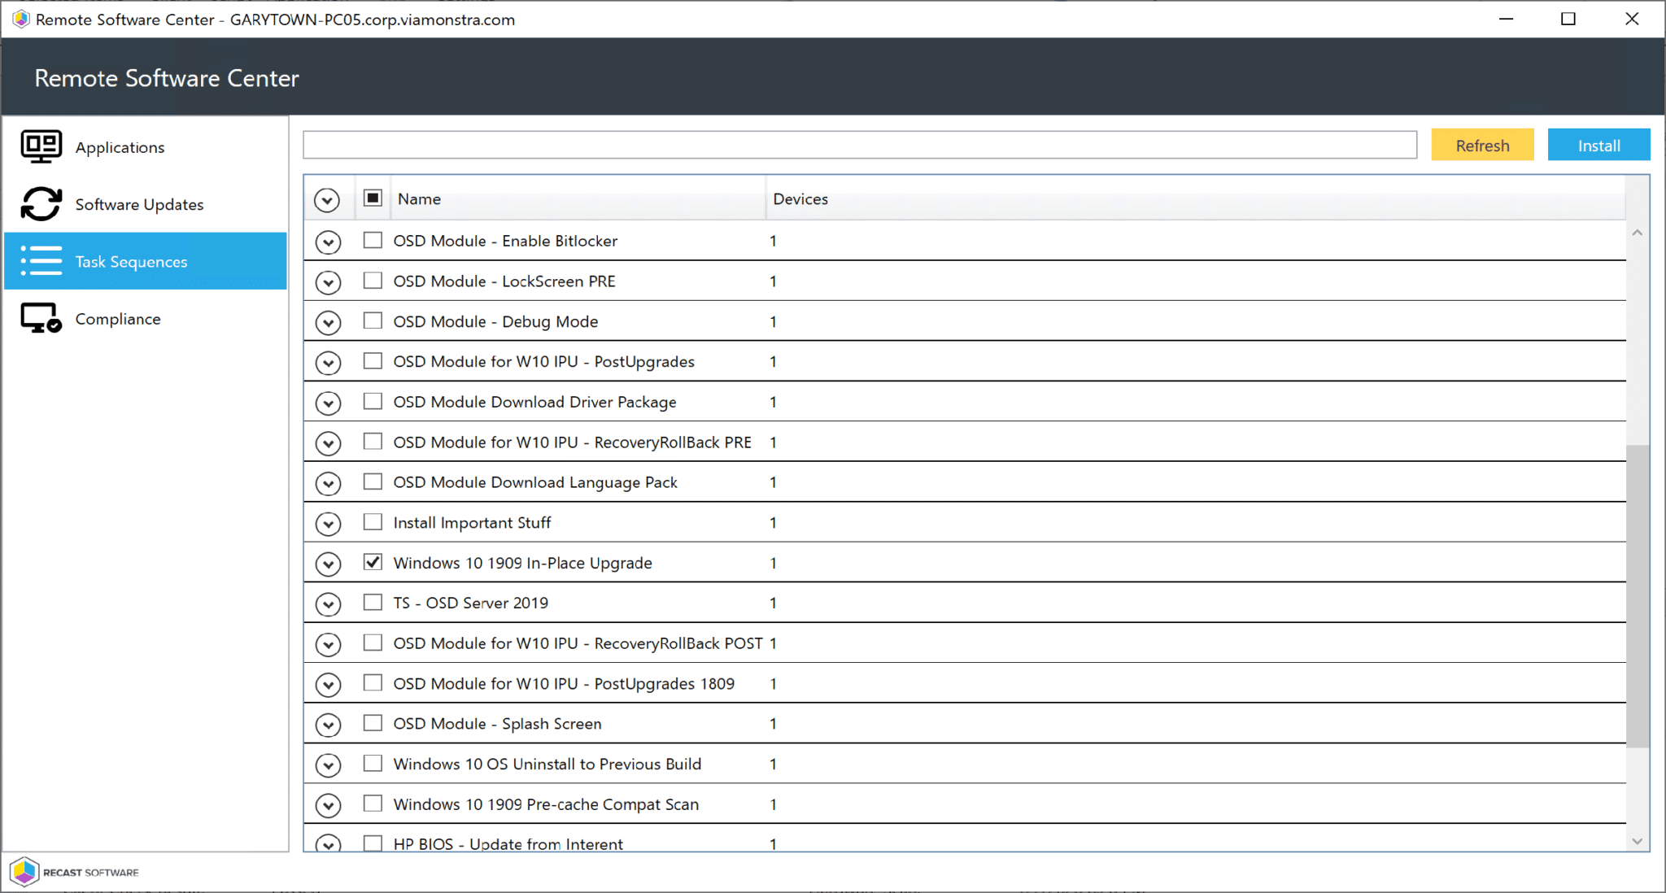Click the Compliance monitor checkmark icon

pos(41,318)
